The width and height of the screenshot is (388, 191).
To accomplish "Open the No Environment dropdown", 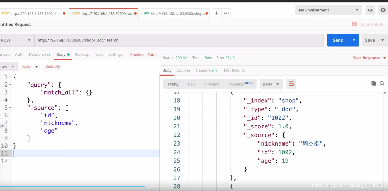I will pos(329,10).
